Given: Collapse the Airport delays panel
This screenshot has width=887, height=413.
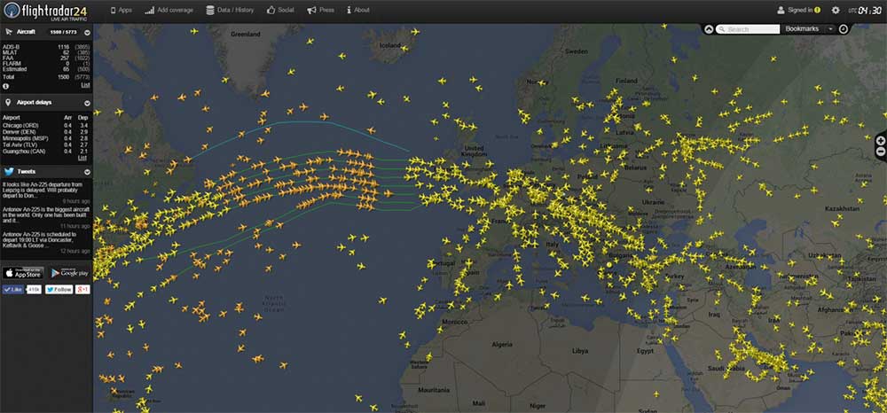Looking at the screenshot, I should click(87, 103).
